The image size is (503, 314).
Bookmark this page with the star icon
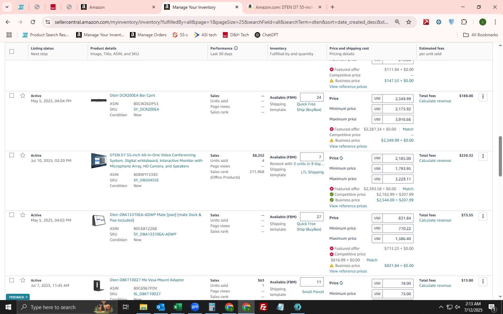[409, 22]
